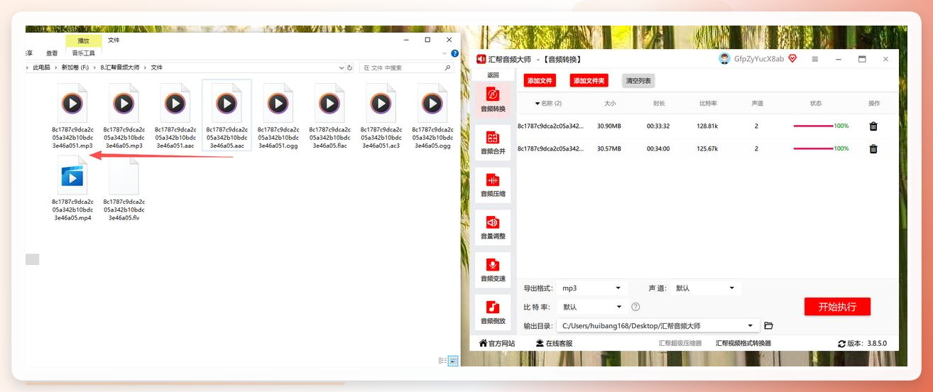Screen dimensions: 933x392
Task: Browse output folder with the folder icon
Action: (x=768, y=326)
